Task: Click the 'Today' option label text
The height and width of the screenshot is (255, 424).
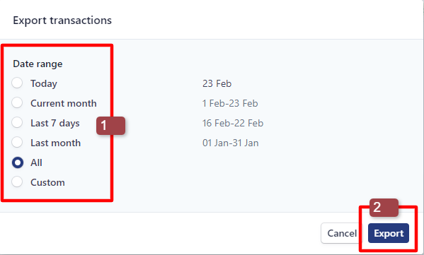Action: pyautogui.click(x=44, y=83)
